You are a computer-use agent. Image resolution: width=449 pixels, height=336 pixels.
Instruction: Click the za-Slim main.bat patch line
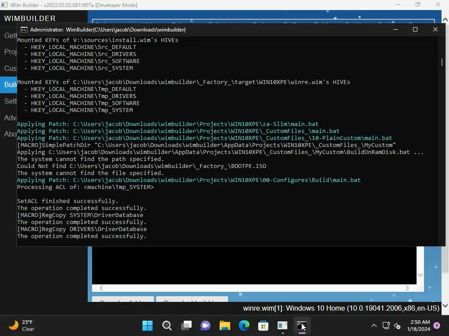coord(168,124)
